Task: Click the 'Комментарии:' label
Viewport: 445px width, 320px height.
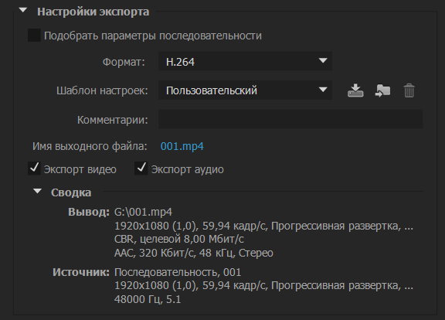Action: pyautogui.click(x=113, y=120)
